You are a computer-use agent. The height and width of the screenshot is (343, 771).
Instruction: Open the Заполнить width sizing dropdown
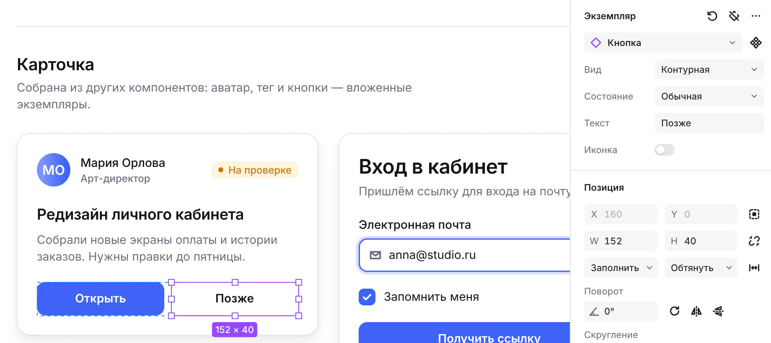coord(621,268)
